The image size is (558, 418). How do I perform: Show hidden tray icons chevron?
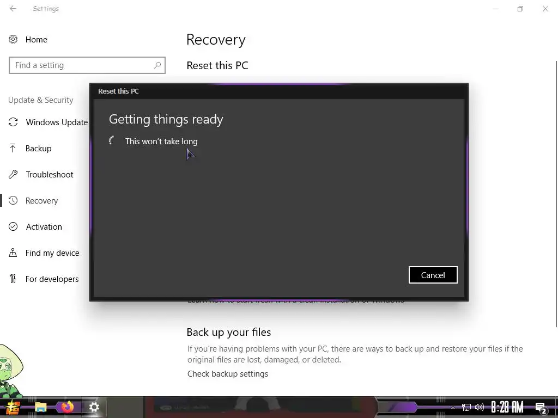pyautogui.click(x=453, y=408)
